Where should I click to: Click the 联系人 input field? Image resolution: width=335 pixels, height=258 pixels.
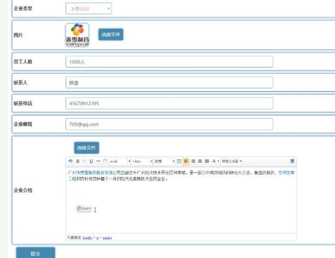click(x=169, y=82)
